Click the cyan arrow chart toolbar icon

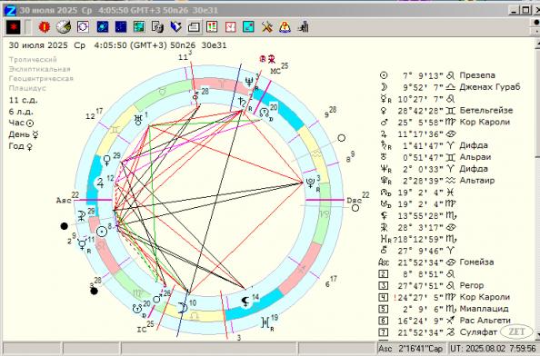point(248,27)
